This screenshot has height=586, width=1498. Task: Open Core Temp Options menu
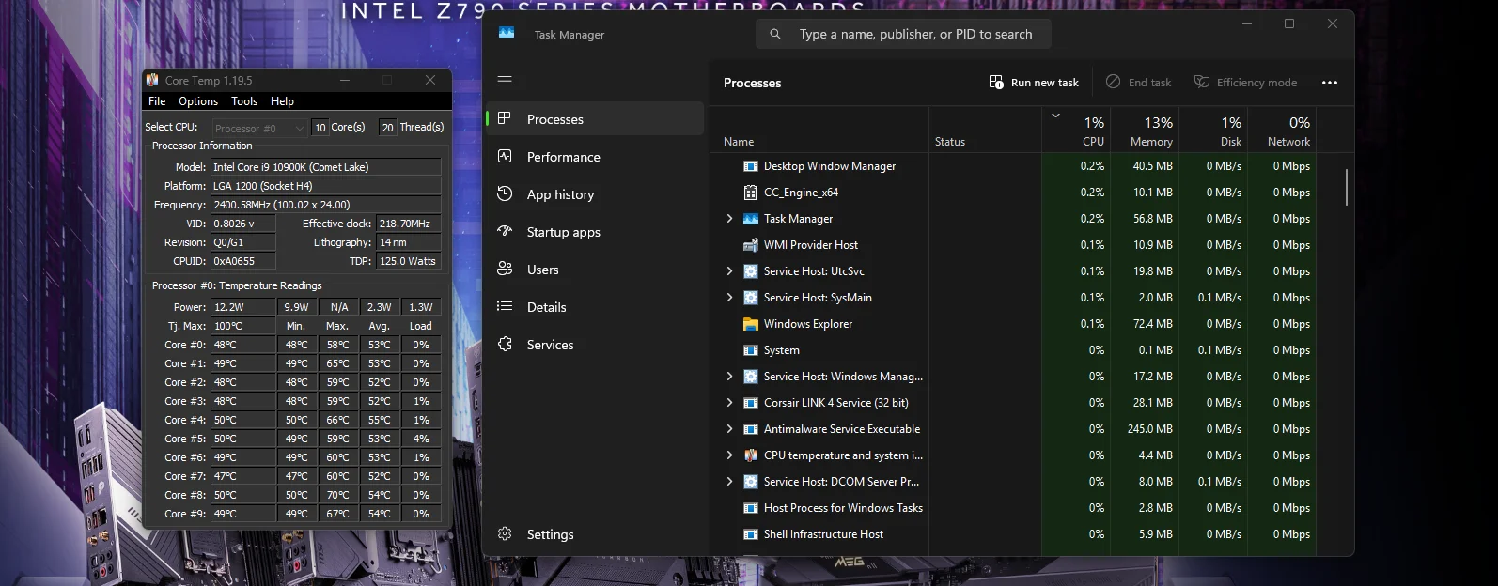click(x=198, y=101)
